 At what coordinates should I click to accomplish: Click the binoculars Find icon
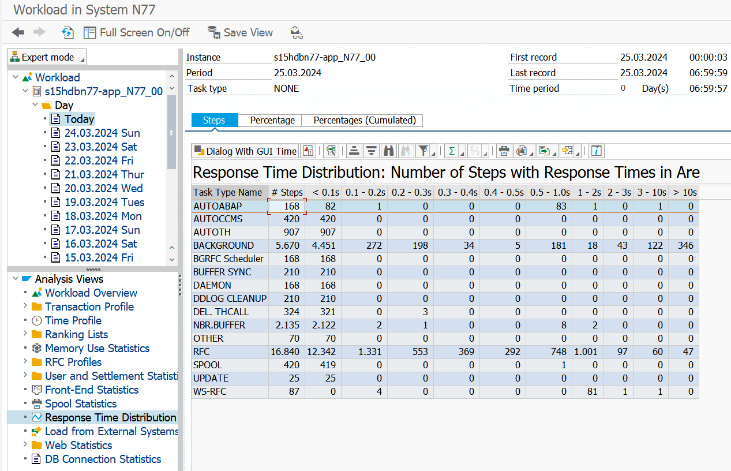pos(389,151)
